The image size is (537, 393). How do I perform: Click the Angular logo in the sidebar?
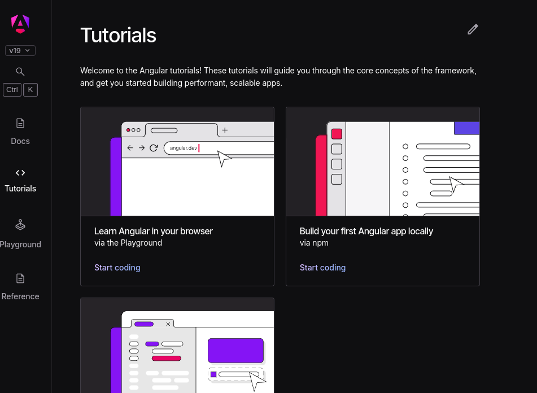pos(20,24)
